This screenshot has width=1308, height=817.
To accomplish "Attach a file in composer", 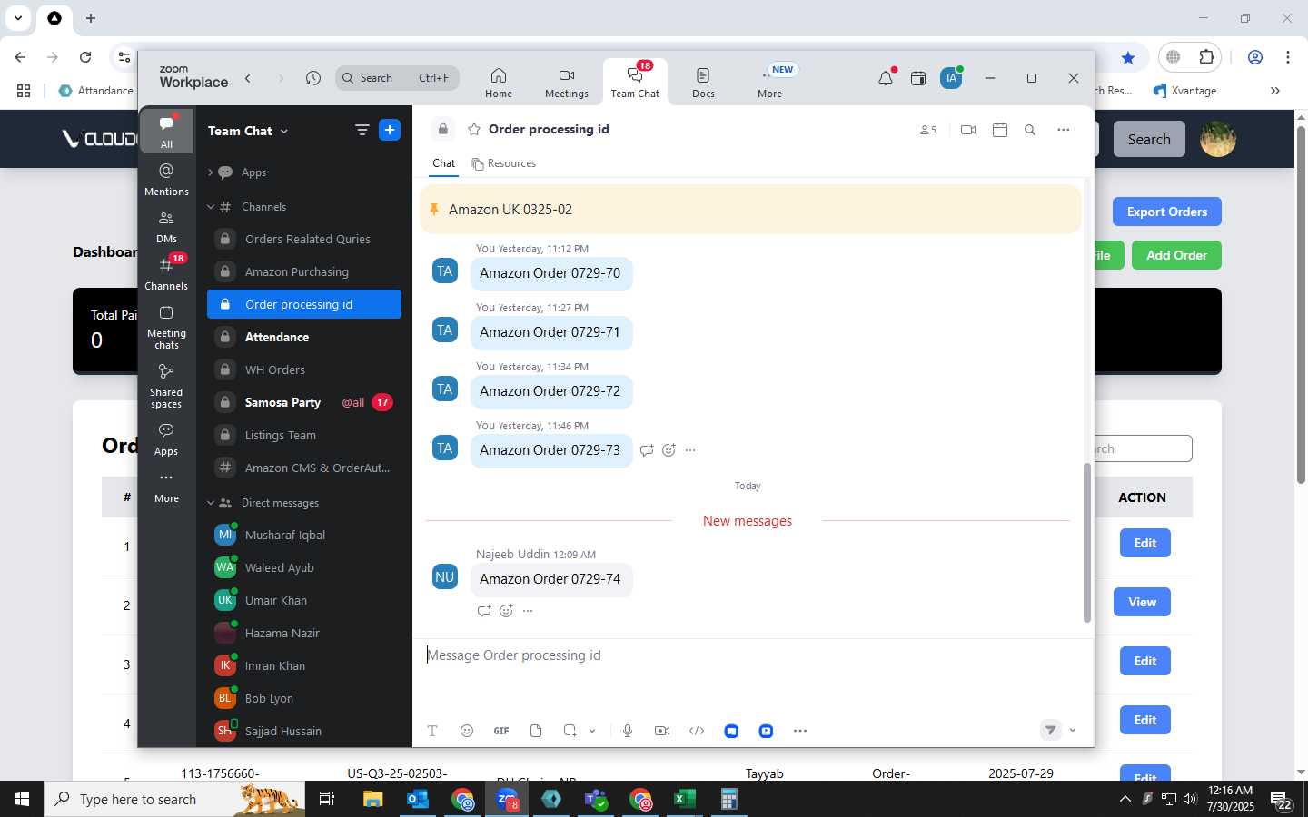I will click(x=536, y=731).
